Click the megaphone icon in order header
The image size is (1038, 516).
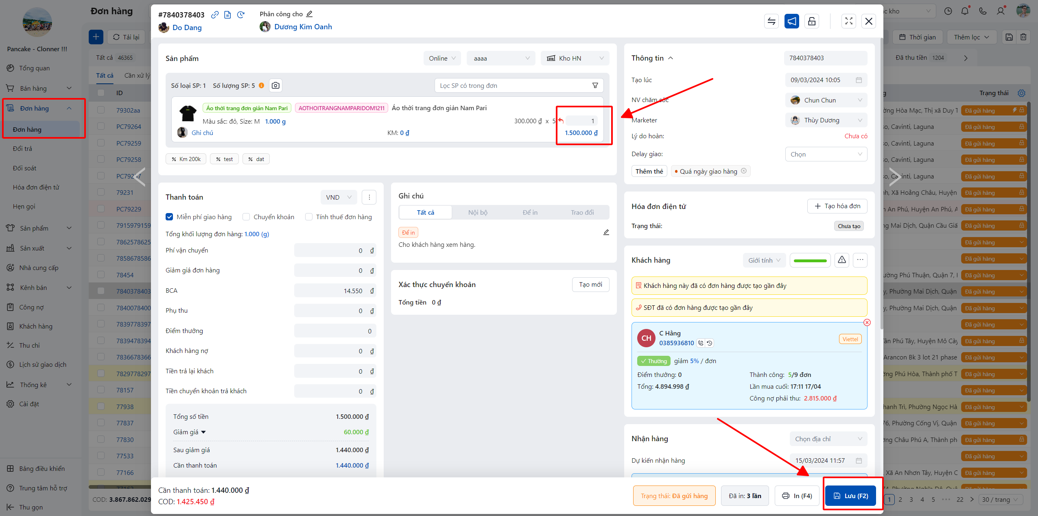point(791,21)
